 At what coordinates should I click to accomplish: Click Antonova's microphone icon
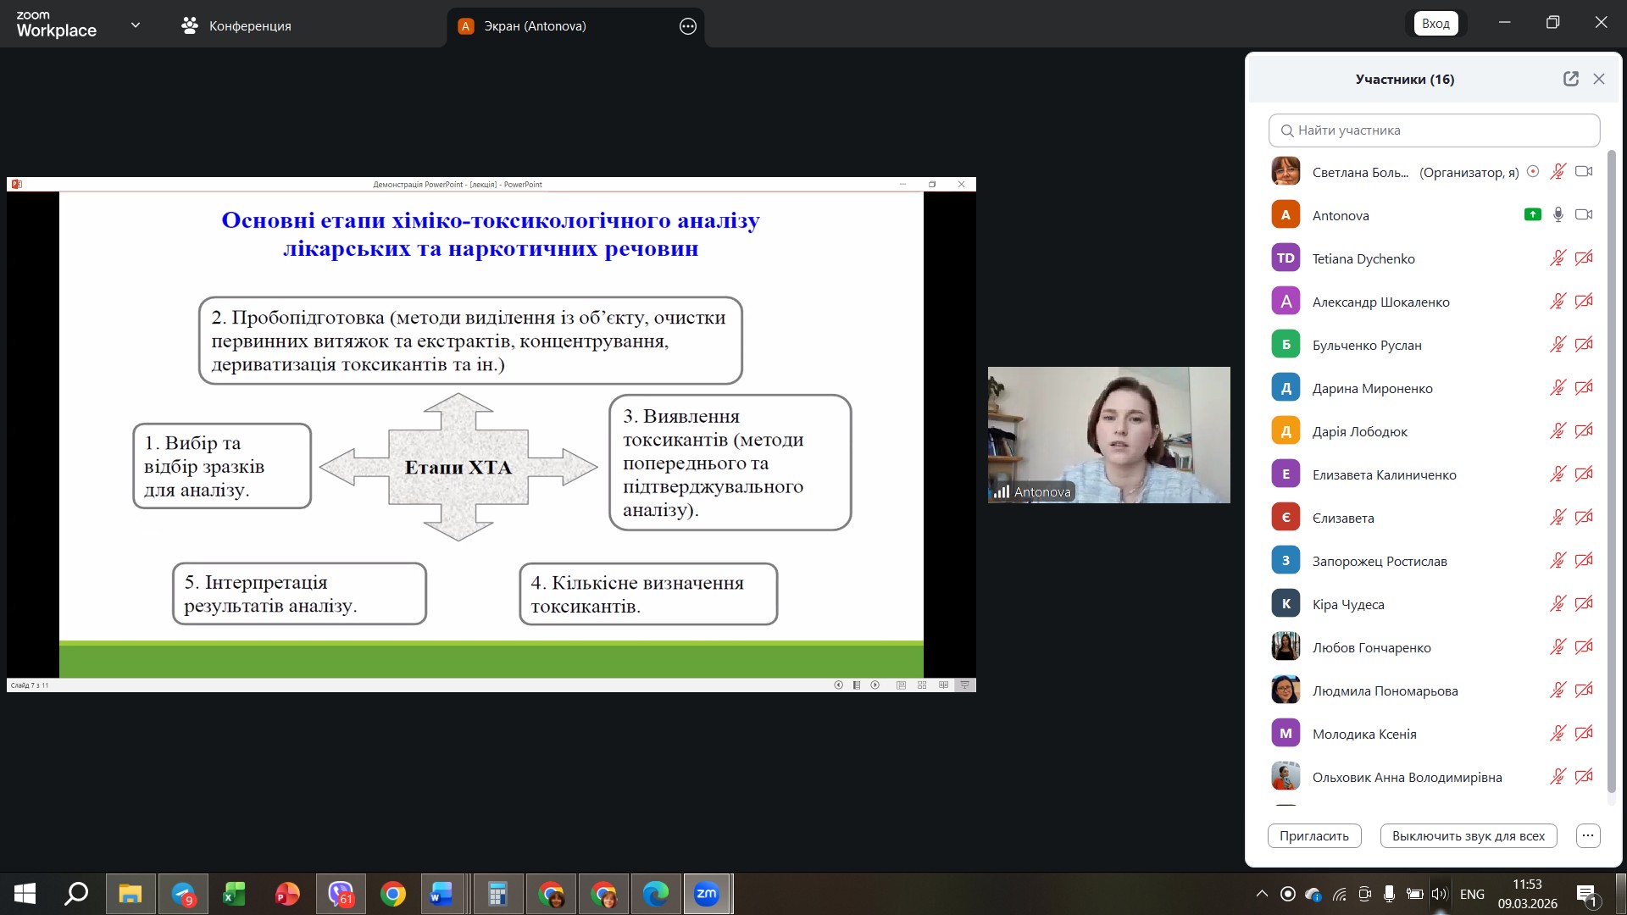1558,215
